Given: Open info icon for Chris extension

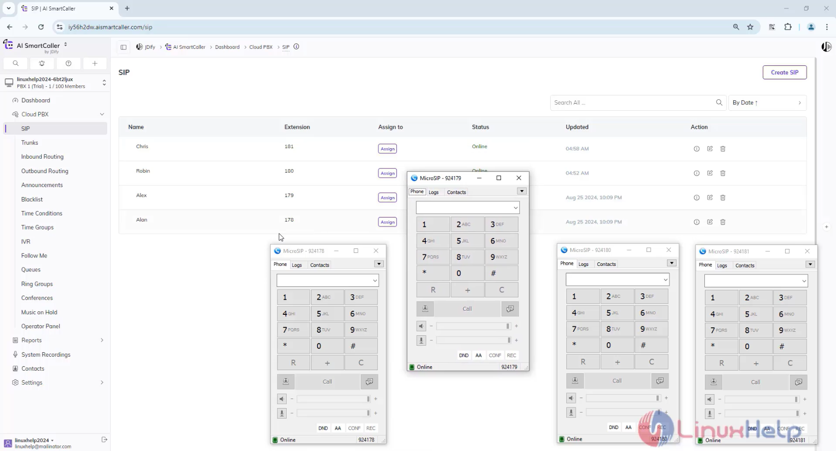Looking at the screenshot, I should (x=696, y=149).
